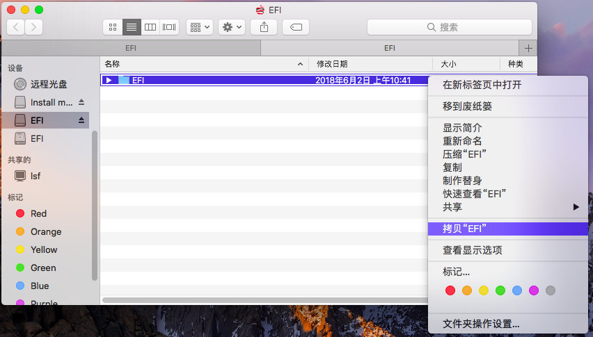Expand the EFI folder disclosure triangle
The height and width of the screenshot is (337, 593).
pos(109,80)
